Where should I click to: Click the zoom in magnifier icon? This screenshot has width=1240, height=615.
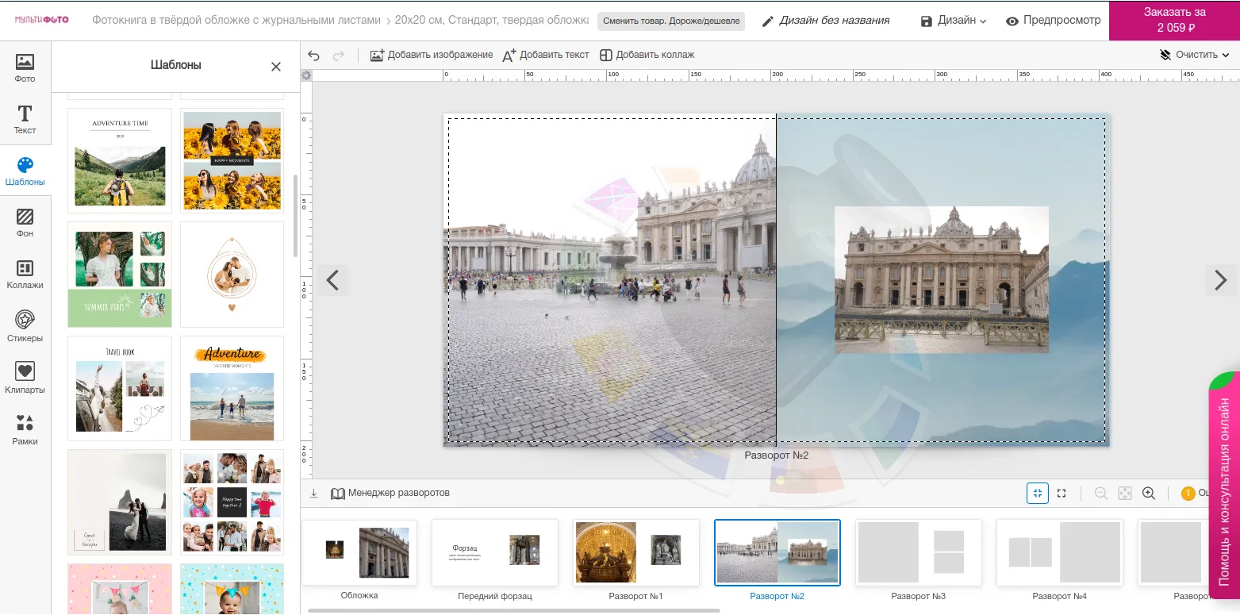click(1148, 494)
